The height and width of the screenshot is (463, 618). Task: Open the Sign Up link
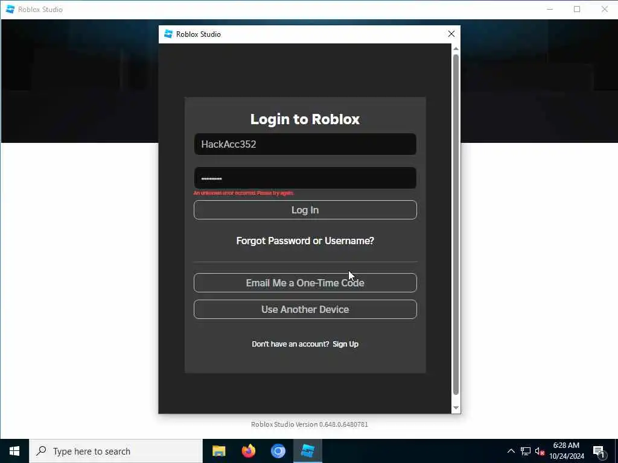(x=345, y=344)
